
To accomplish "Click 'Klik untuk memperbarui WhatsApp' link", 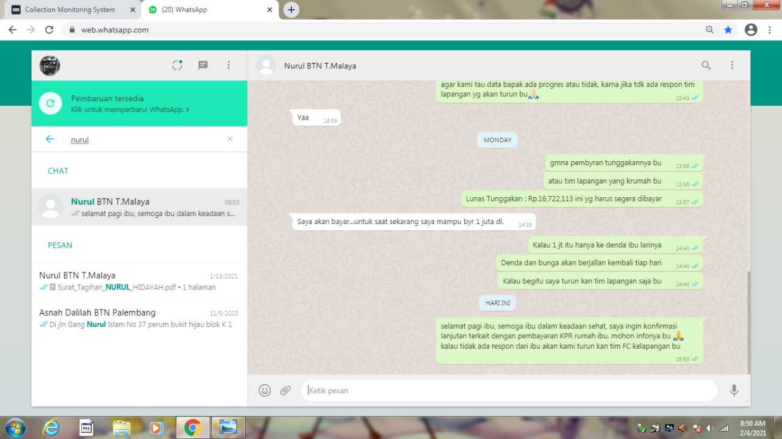I will pos(130,109).
